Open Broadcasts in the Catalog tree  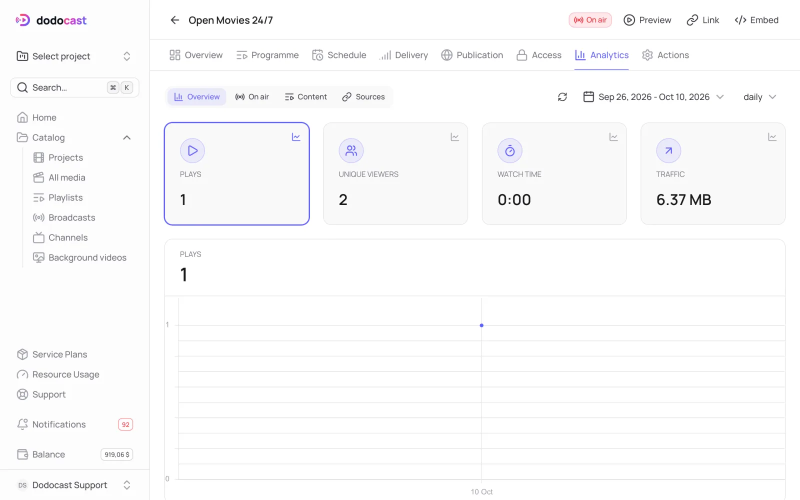pyautogui.click(x=64, y=217)
